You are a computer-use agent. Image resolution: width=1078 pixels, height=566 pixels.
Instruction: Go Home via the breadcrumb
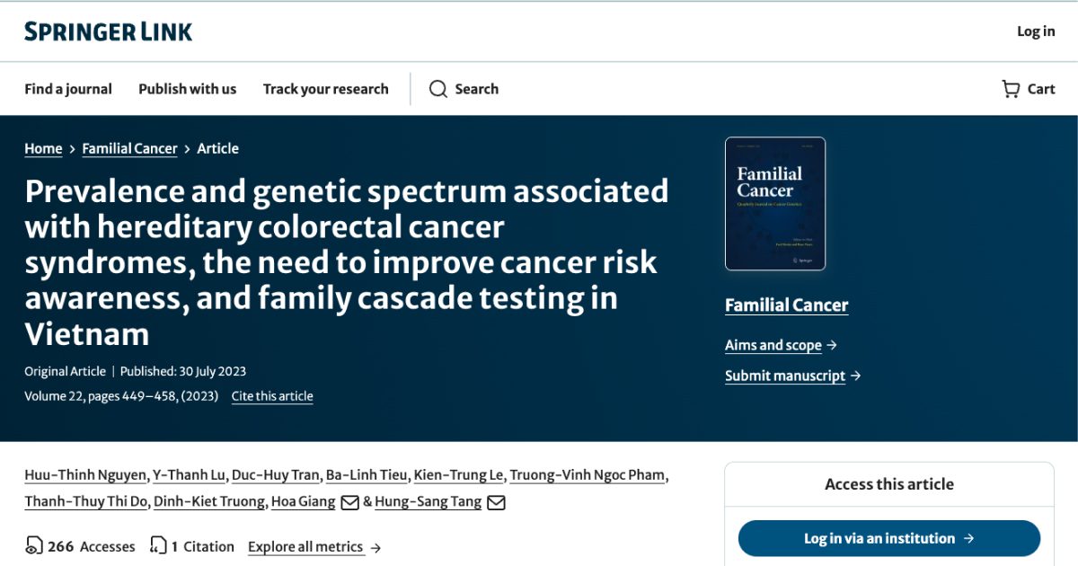pyautogui.click(x=43, y=148)
